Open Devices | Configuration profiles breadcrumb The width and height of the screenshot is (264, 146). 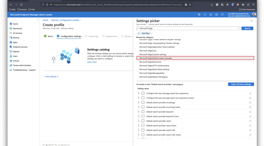click(65, 20)
